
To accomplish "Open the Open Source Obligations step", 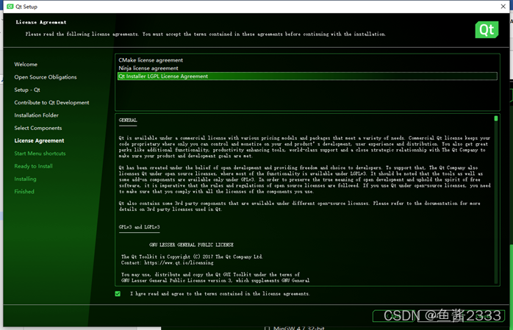I will click(x=46, y=77).
